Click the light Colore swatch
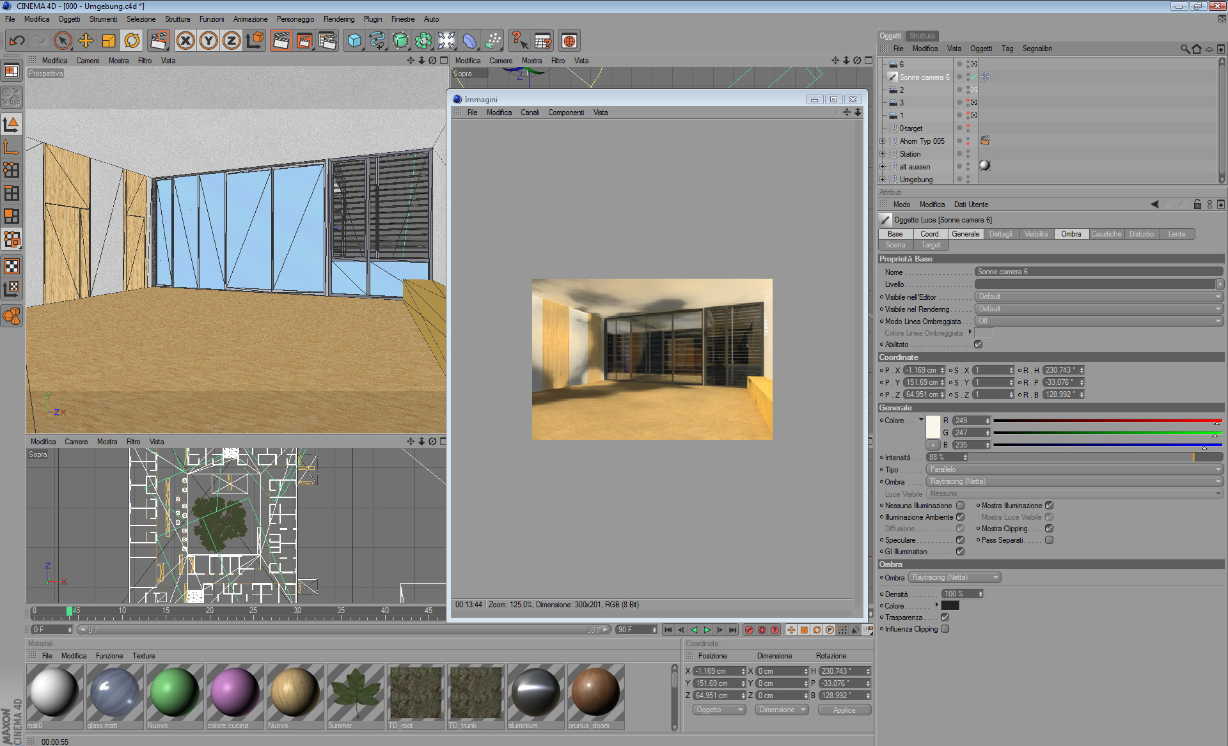The height and width of the screenshot is (746, 1228). tap(933, 426)
